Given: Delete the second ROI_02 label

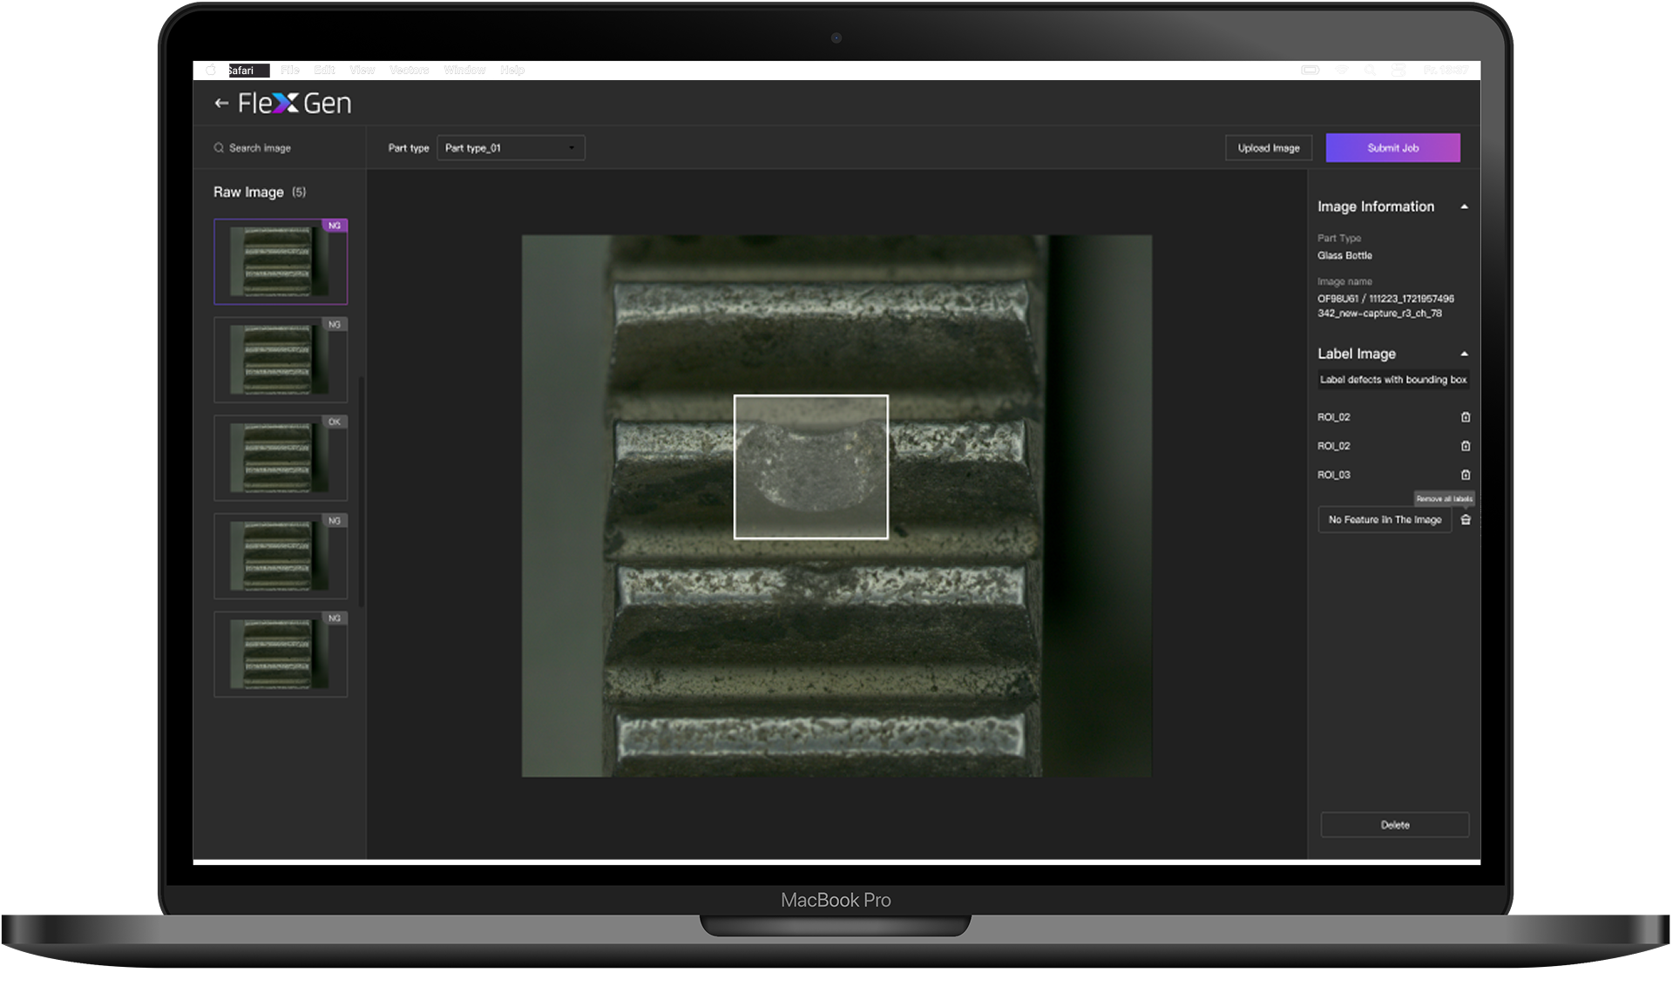Looking at the screenshot, I should tap(1466, 446).
